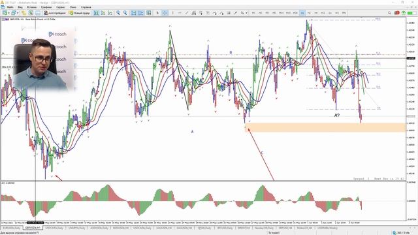Open the Справка menu
This screenshot has width=418, height=235.
pyautogui.click(x=86, y=7)
